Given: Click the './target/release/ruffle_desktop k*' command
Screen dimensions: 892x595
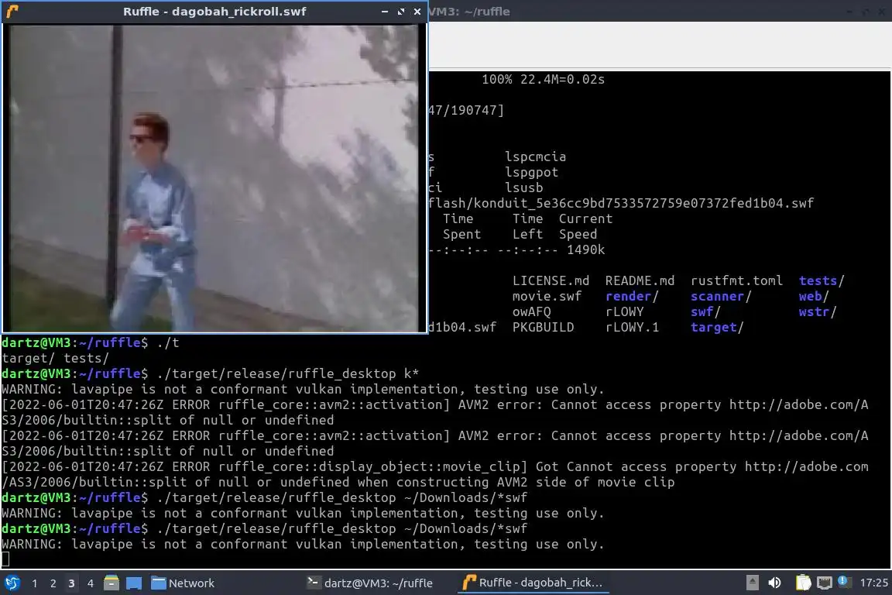Looking at the screenshot, I should [x=287, y=373].
